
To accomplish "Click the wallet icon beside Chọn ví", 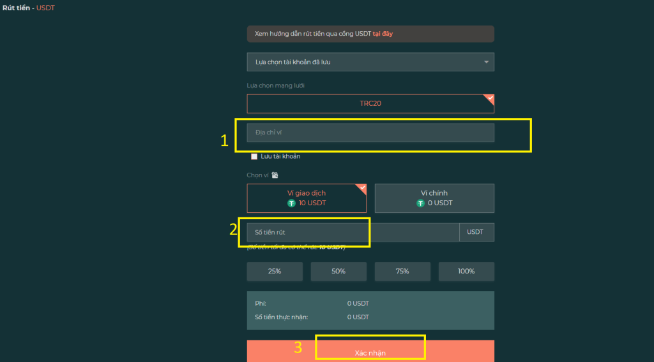I will pos(275,175).
